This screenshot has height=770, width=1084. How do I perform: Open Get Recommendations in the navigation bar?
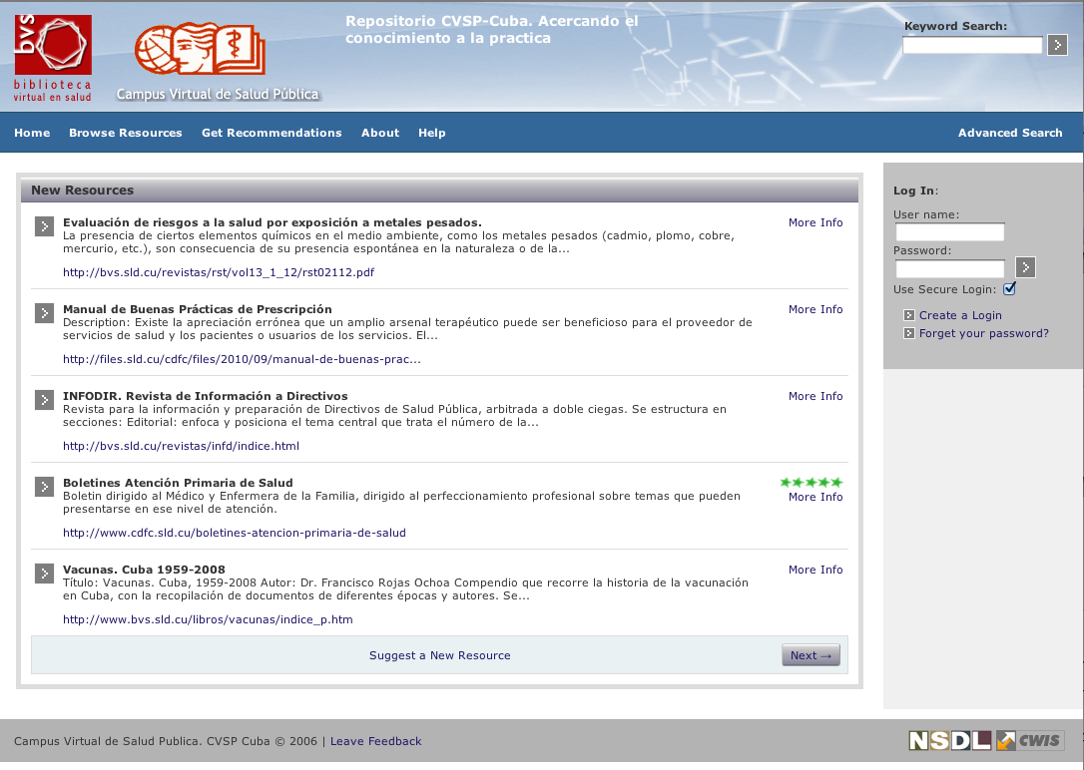click(271, 133)
